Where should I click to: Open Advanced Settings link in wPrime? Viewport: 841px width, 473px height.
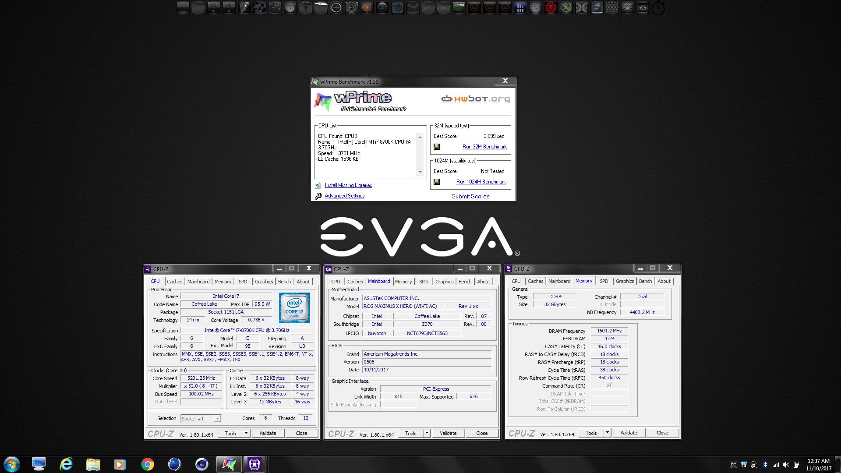344,196
